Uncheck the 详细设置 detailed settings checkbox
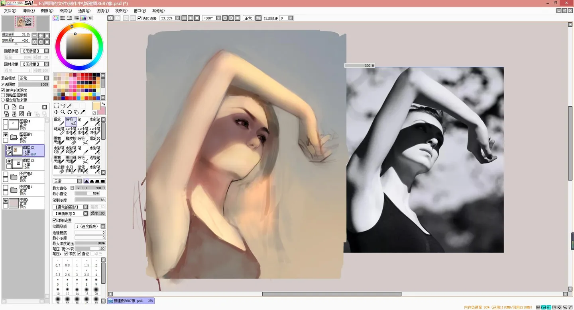This screenshot has width=574, height=310. 55,220
